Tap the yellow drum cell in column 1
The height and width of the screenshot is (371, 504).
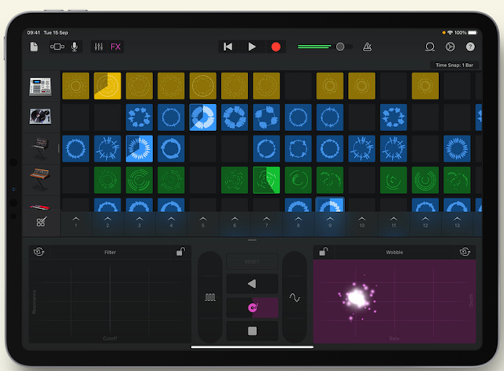[76, 86]
